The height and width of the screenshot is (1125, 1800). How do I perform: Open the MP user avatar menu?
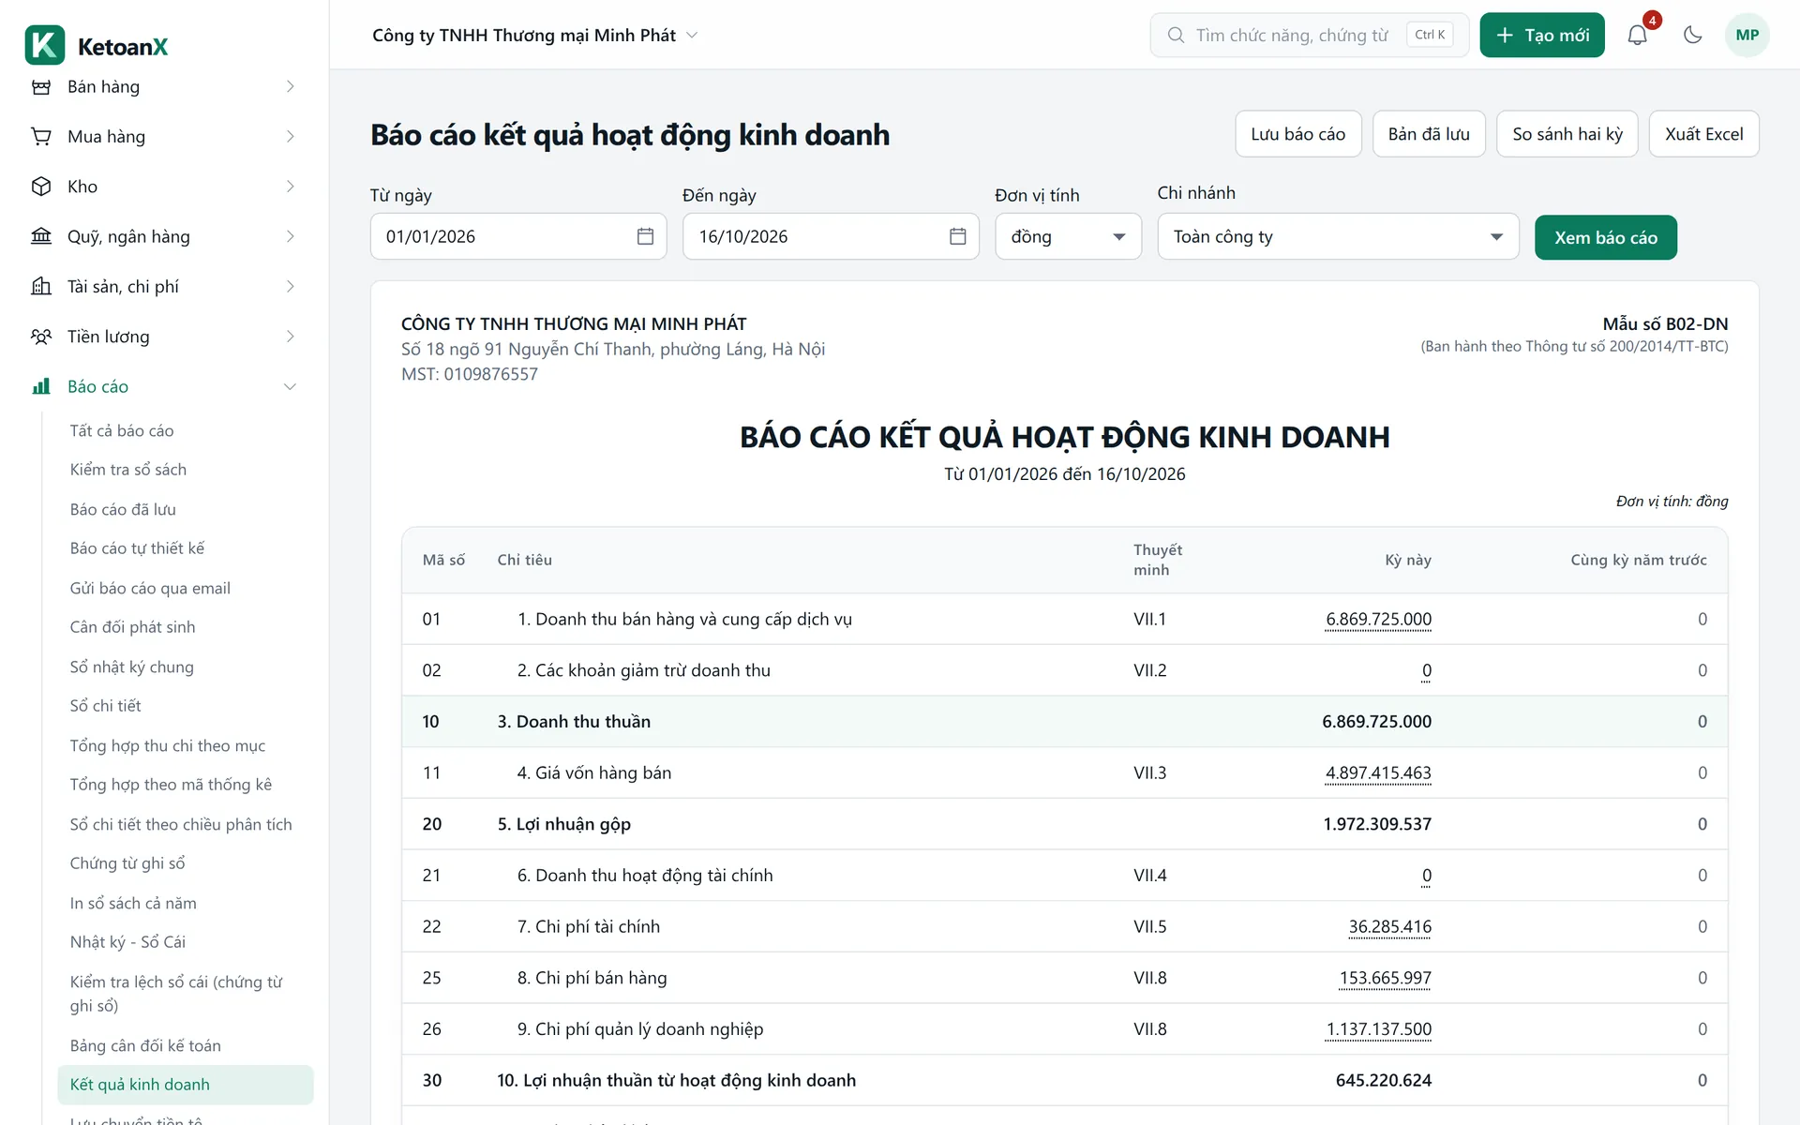click(x=1747, y=36)
